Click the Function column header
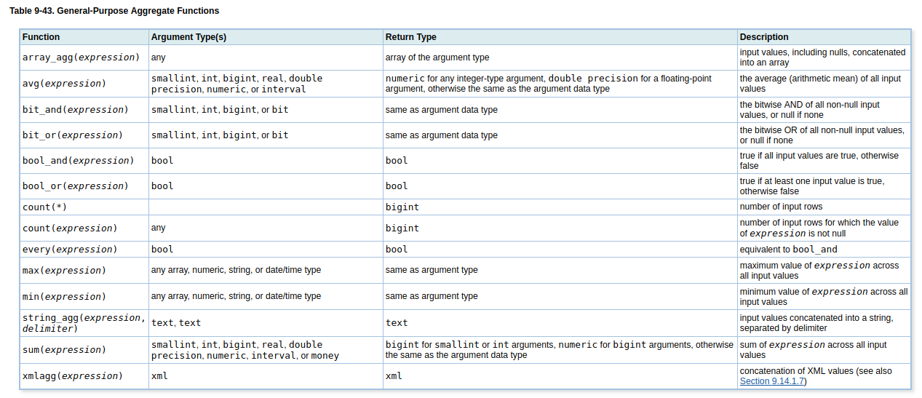Screen dimensions: 922x398 pos(41,37)
